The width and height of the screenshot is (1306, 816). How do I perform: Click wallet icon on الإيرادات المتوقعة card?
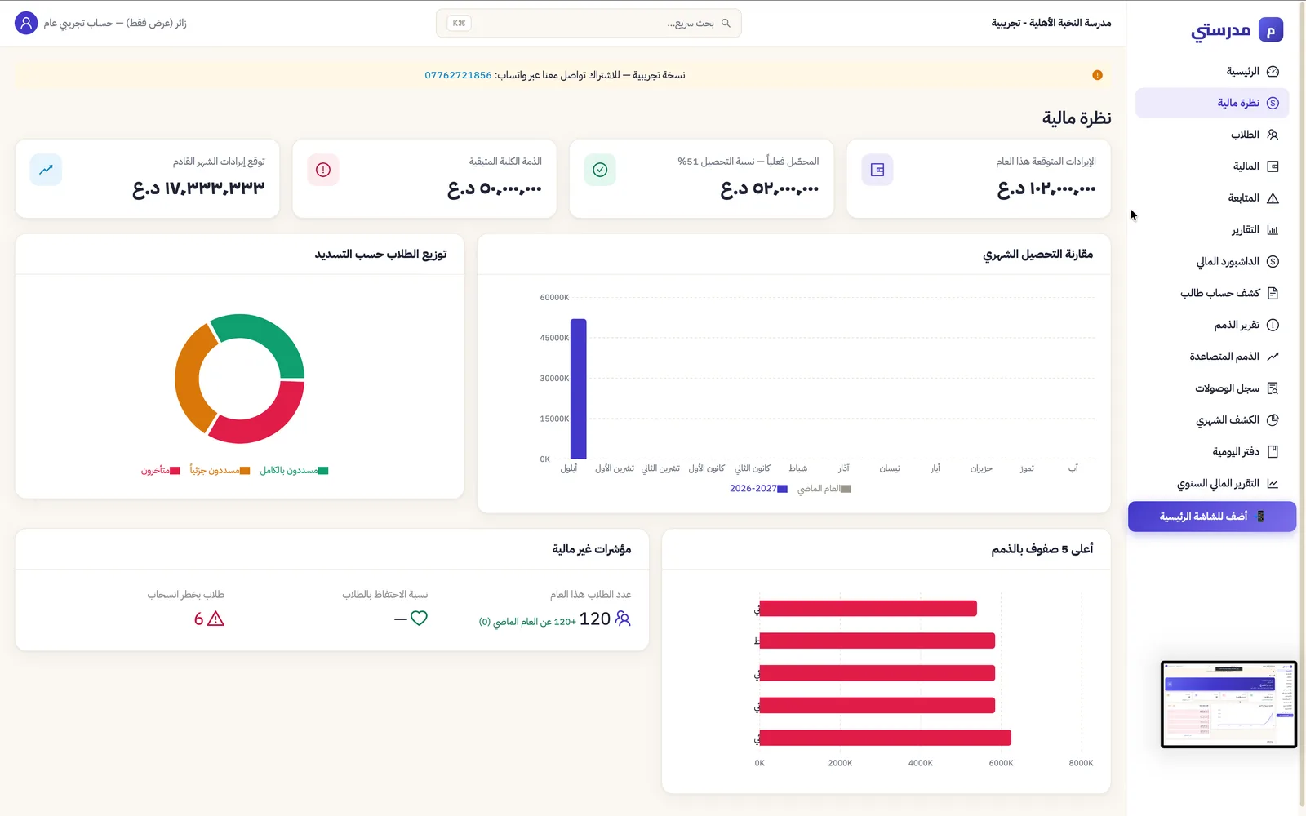(x=877, y=170)
